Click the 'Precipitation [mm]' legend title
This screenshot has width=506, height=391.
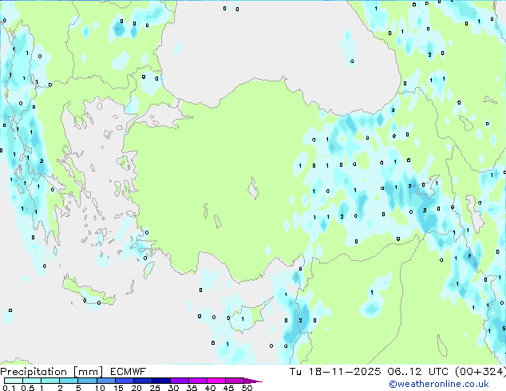click(x=52, y=372)
